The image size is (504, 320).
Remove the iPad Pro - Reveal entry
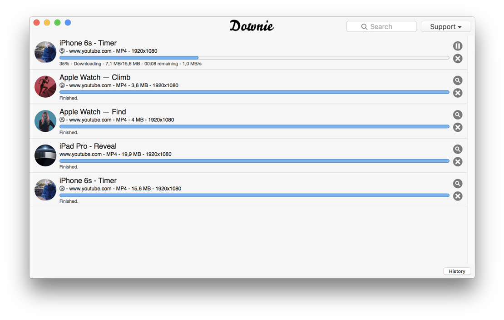click(458, 161)
